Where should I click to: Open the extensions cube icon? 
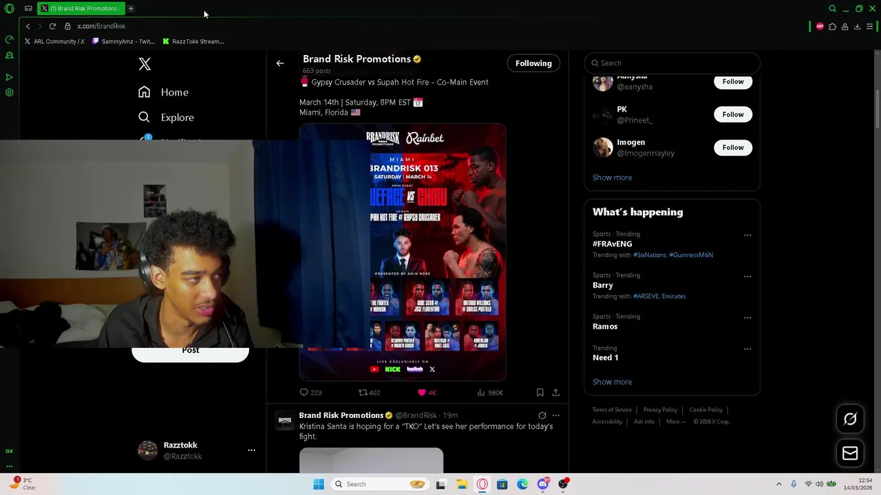coord(832,26)
